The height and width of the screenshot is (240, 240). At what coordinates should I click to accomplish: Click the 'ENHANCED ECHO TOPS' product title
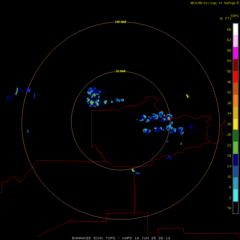(x=94, y=238)
